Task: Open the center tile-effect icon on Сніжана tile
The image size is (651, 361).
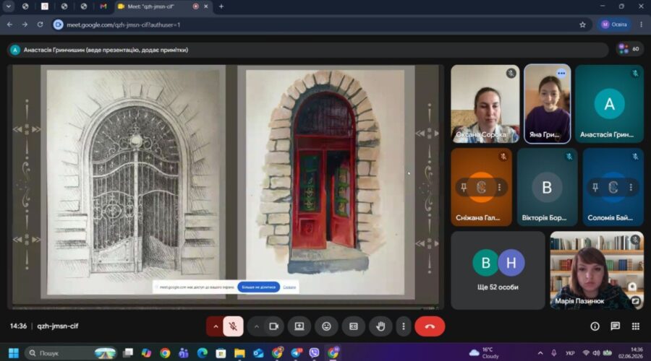Action: point(481,187)
